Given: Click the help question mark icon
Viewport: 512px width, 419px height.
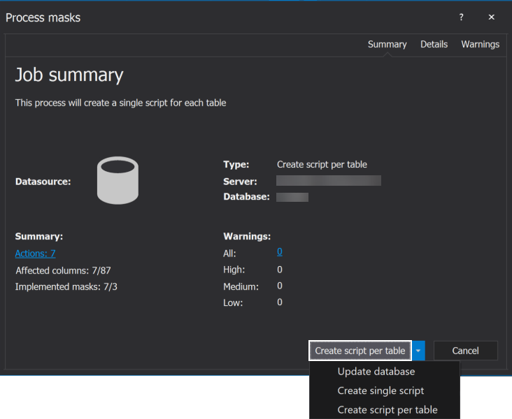Looking at the screenshot, I should 461,17.
